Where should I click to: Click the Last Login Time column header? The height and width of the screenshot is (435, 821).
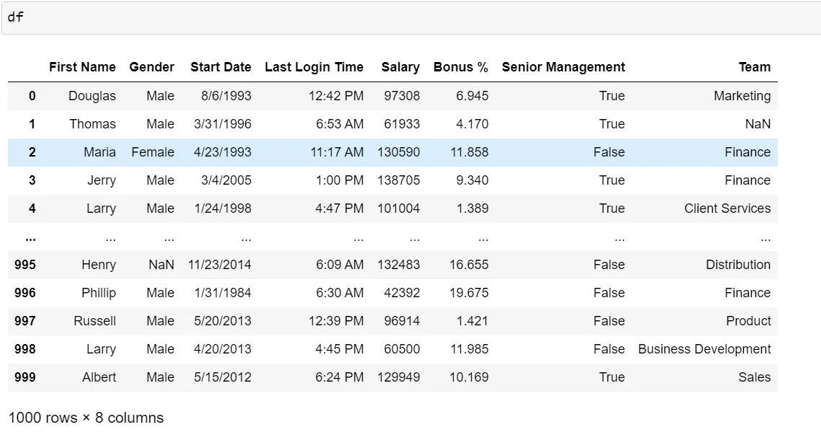tap(315, 67)
